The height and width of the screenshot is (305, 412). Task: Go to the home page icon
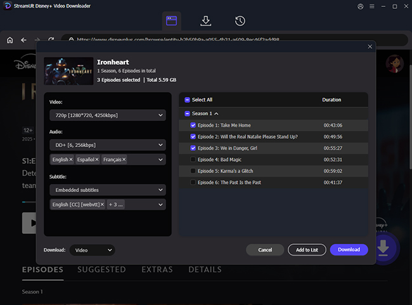10,40
